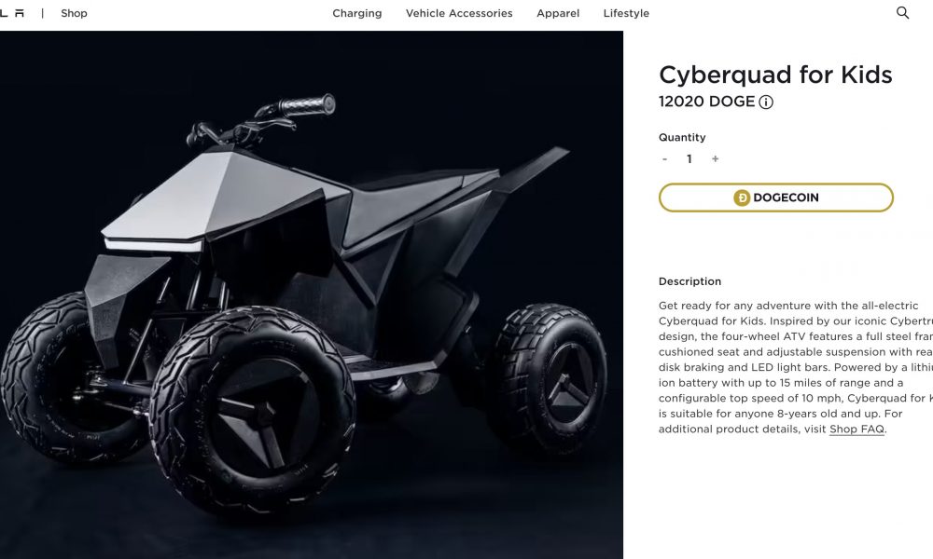Go to the Shop home link
Image resolution: width=933 pixels, height=559 pixels.
coord(74,13)
